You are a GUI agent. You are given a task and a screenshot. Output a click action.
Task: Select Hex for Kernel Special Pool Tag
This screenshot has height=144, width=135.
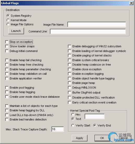73,114
